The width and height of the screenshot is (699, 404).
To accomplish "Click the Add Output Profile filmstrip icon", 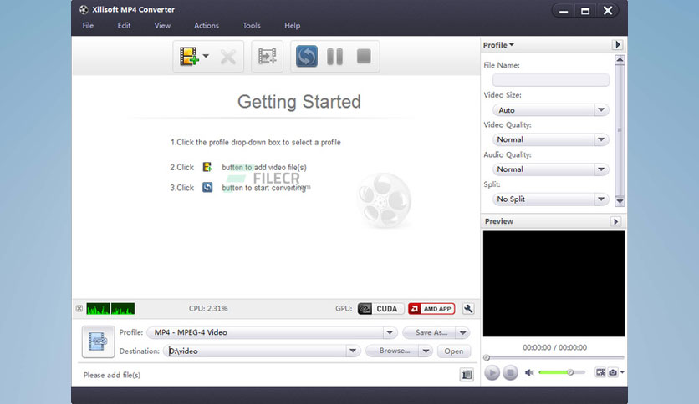I will pyautogui.click(x=267, y=56).
